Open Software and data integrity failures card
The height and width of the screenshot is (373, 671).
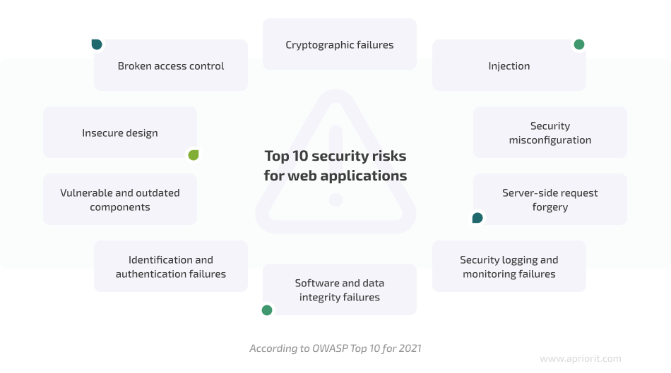coord(340,289)
